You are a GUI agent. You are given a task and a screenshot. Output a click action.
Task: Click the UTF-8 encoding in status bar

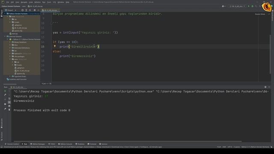pyautogui.click(x=230, y=147)
